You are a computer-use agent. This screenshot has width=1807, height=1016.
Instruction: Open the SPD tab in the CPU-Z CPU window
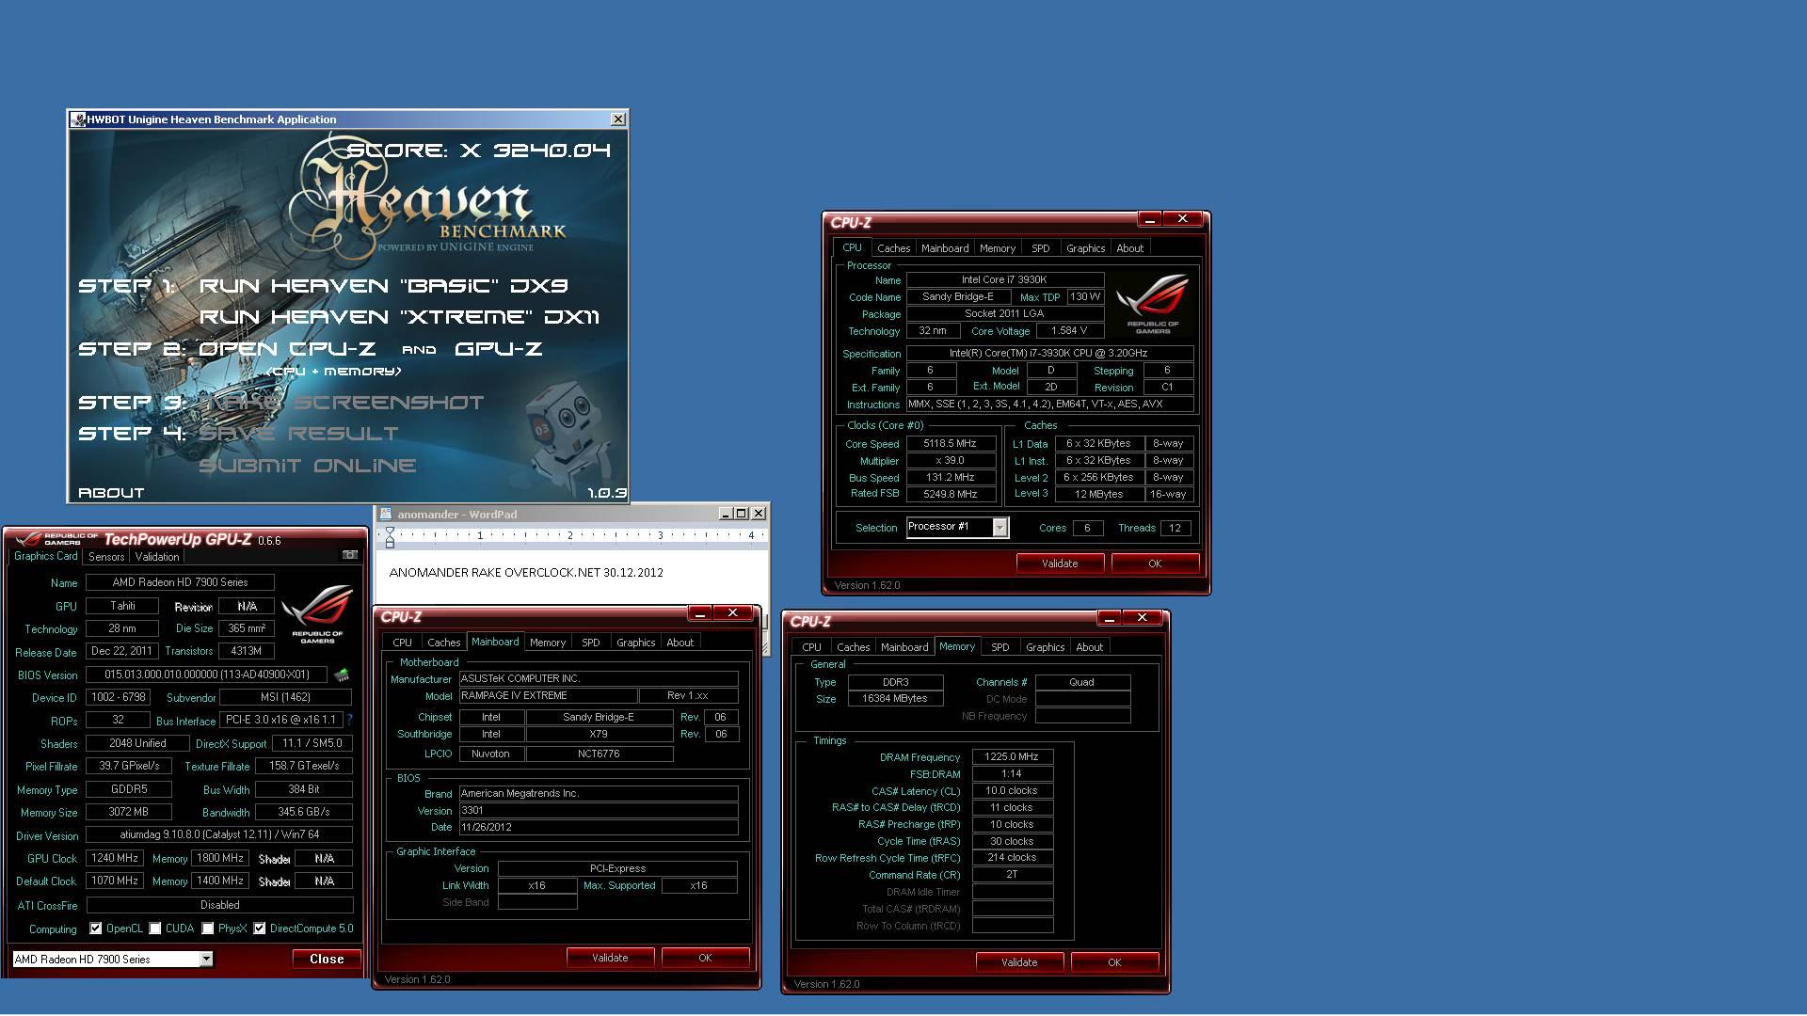pyautogui.click(x=1040, y=248)
